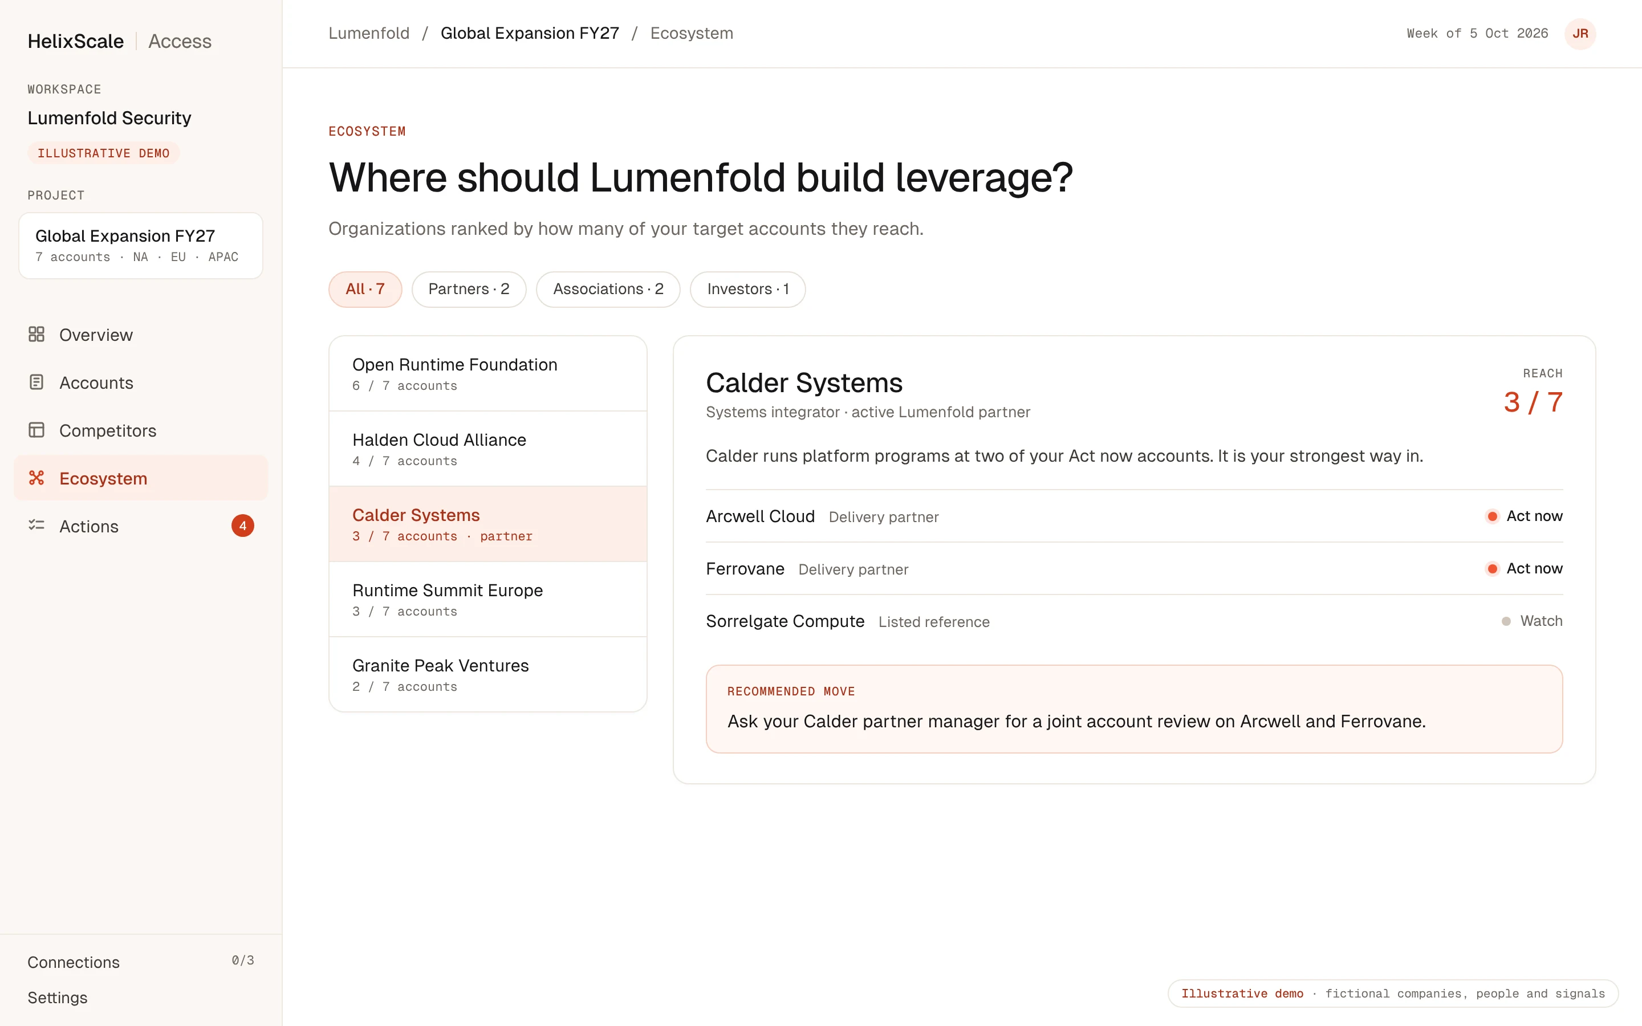1642x1026 pixels.
Task: Open the Actions section
Action: point(140,526)
